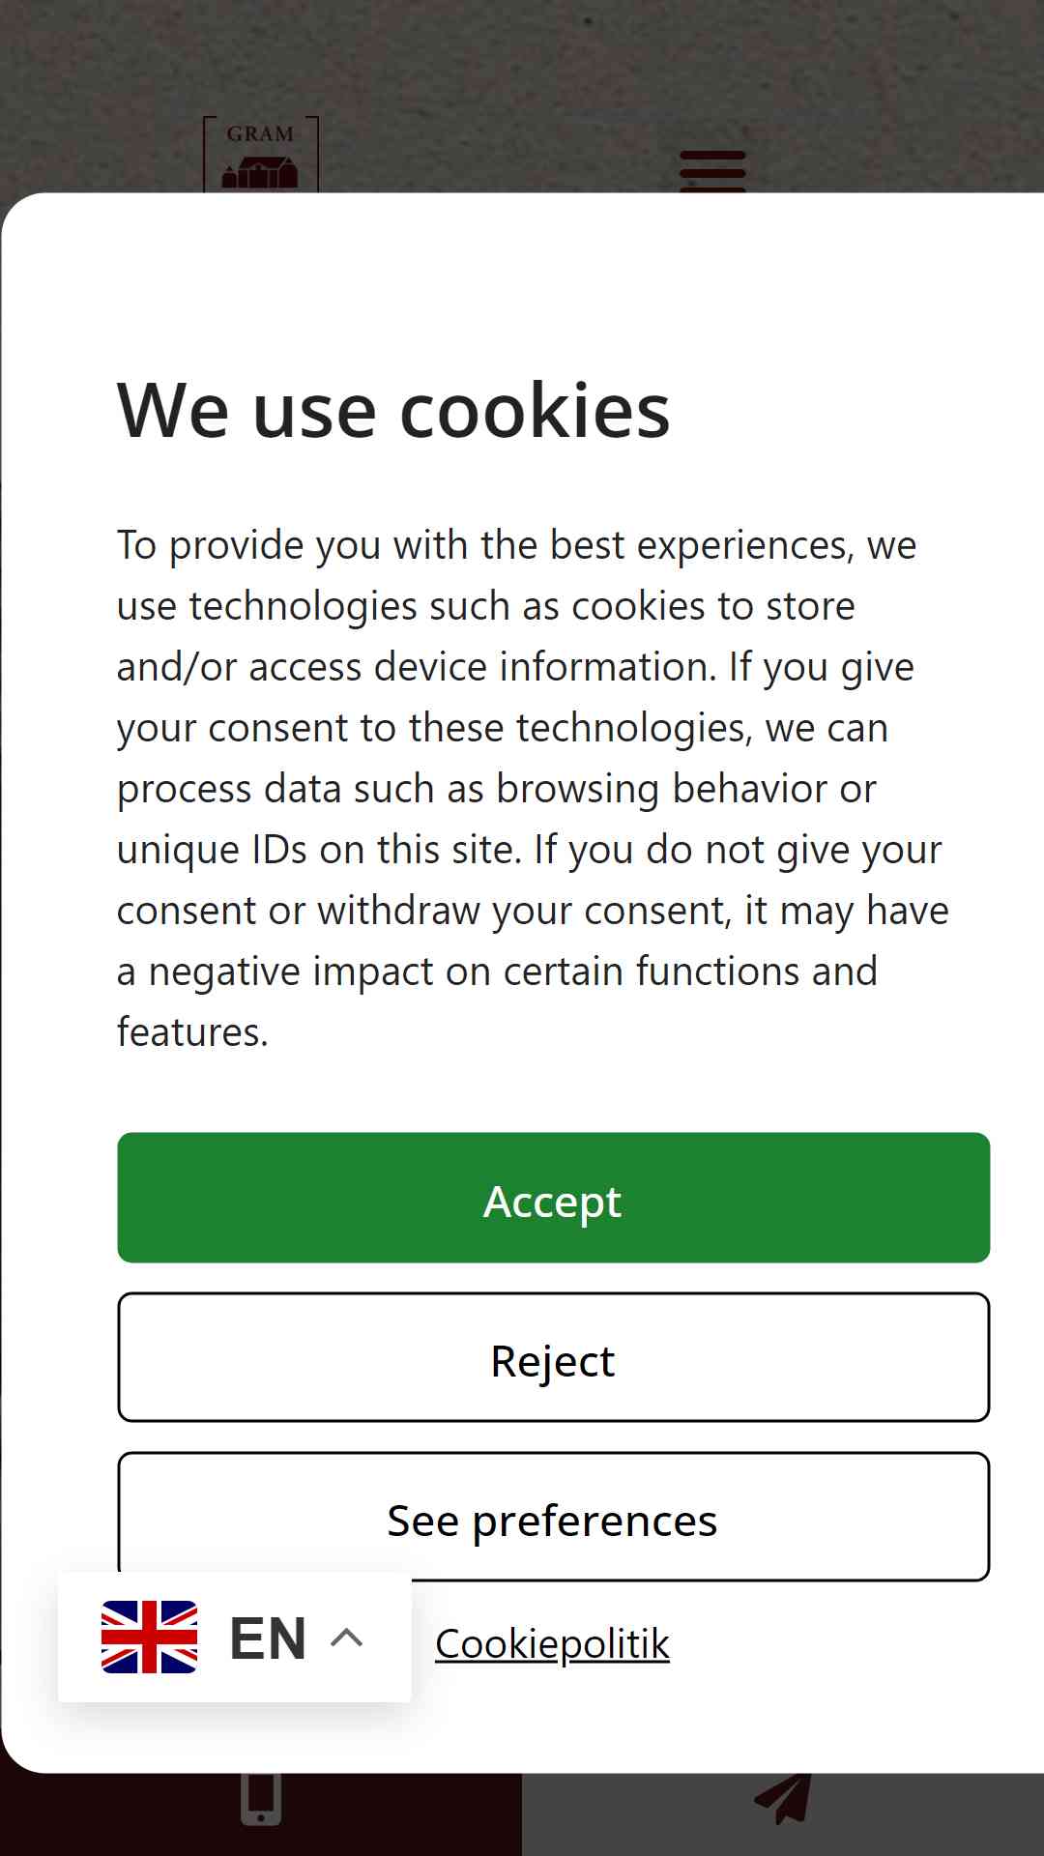
Task: Click the cookie consent description paragraph
Action: (533, 789)
